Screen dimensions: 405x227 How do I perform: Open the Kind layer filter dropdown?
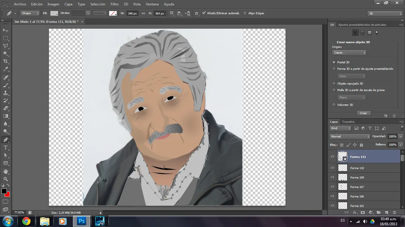coord(340,128)
